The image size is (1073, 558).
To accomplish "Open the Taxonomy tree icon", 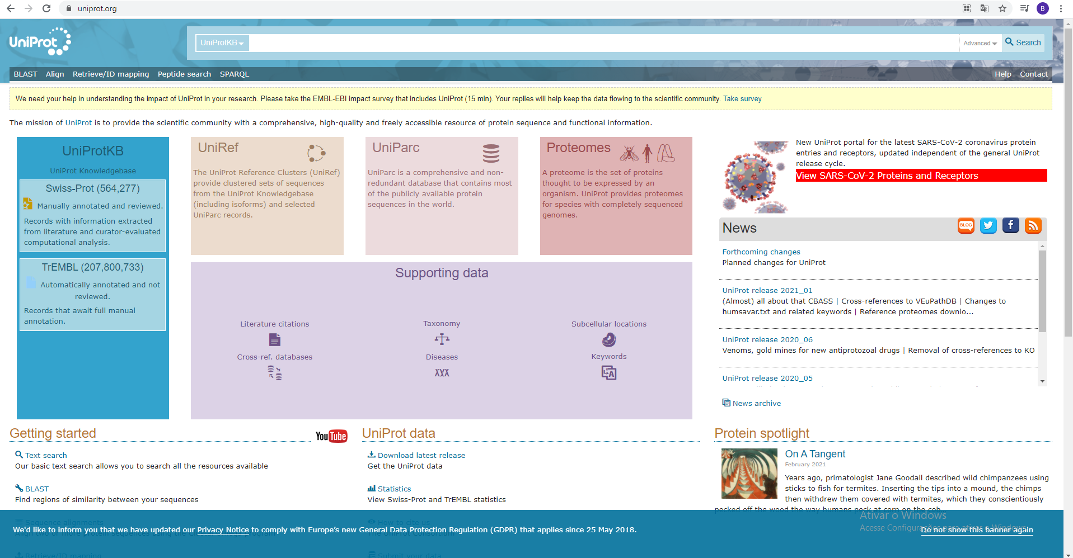I will point(442,339).
